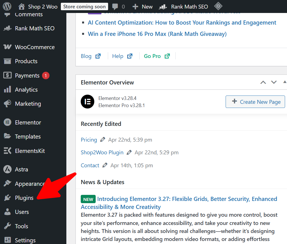The image size is (287, 244).
Task: Click the Templates folder icon
Action: pos(7,136)
